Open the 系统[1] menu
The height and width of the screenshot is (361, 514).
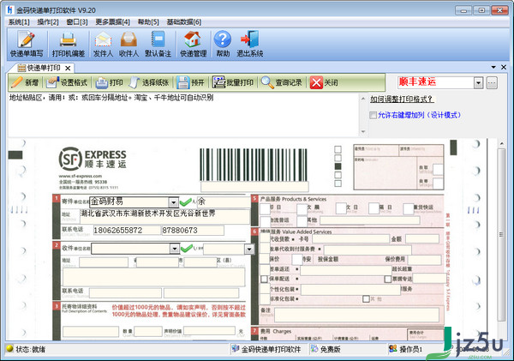pos(19,22)
